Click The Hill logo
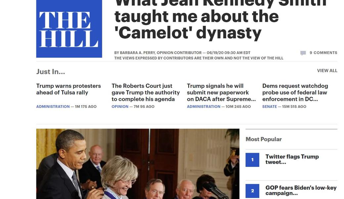 pyautogui.click(x=69, y=29)
